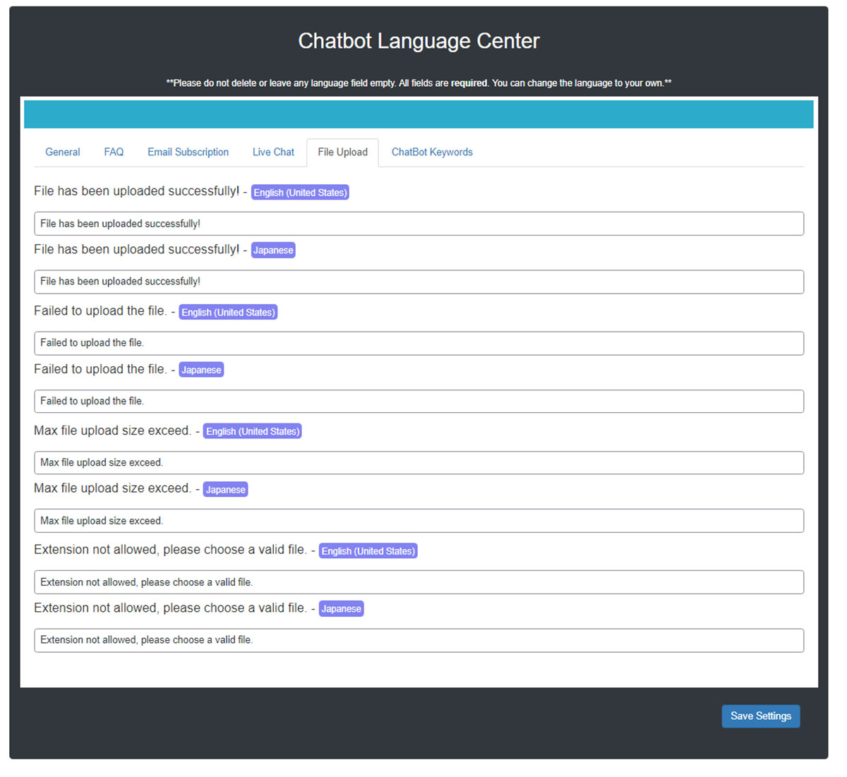
Task: Click Japanese badge beside 'Failed to upload the file.'
Action: tap(201, 370)
